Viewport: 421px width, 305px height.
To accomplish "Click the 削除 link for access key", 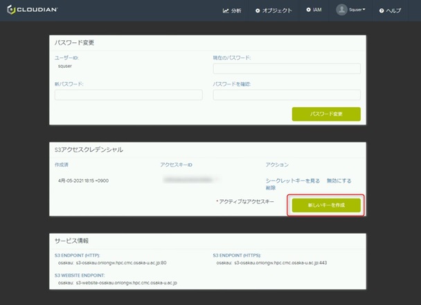I will (271, 188).
